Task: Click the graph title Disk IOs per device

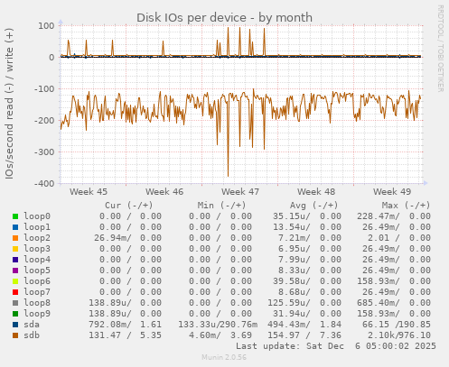Action: [x=224, y=18]
